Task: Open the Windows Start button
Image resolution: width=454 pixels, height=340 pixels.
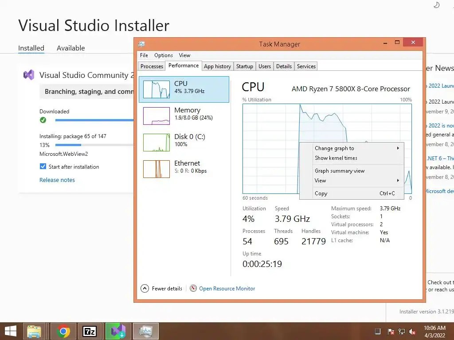Action: (11, 331)
